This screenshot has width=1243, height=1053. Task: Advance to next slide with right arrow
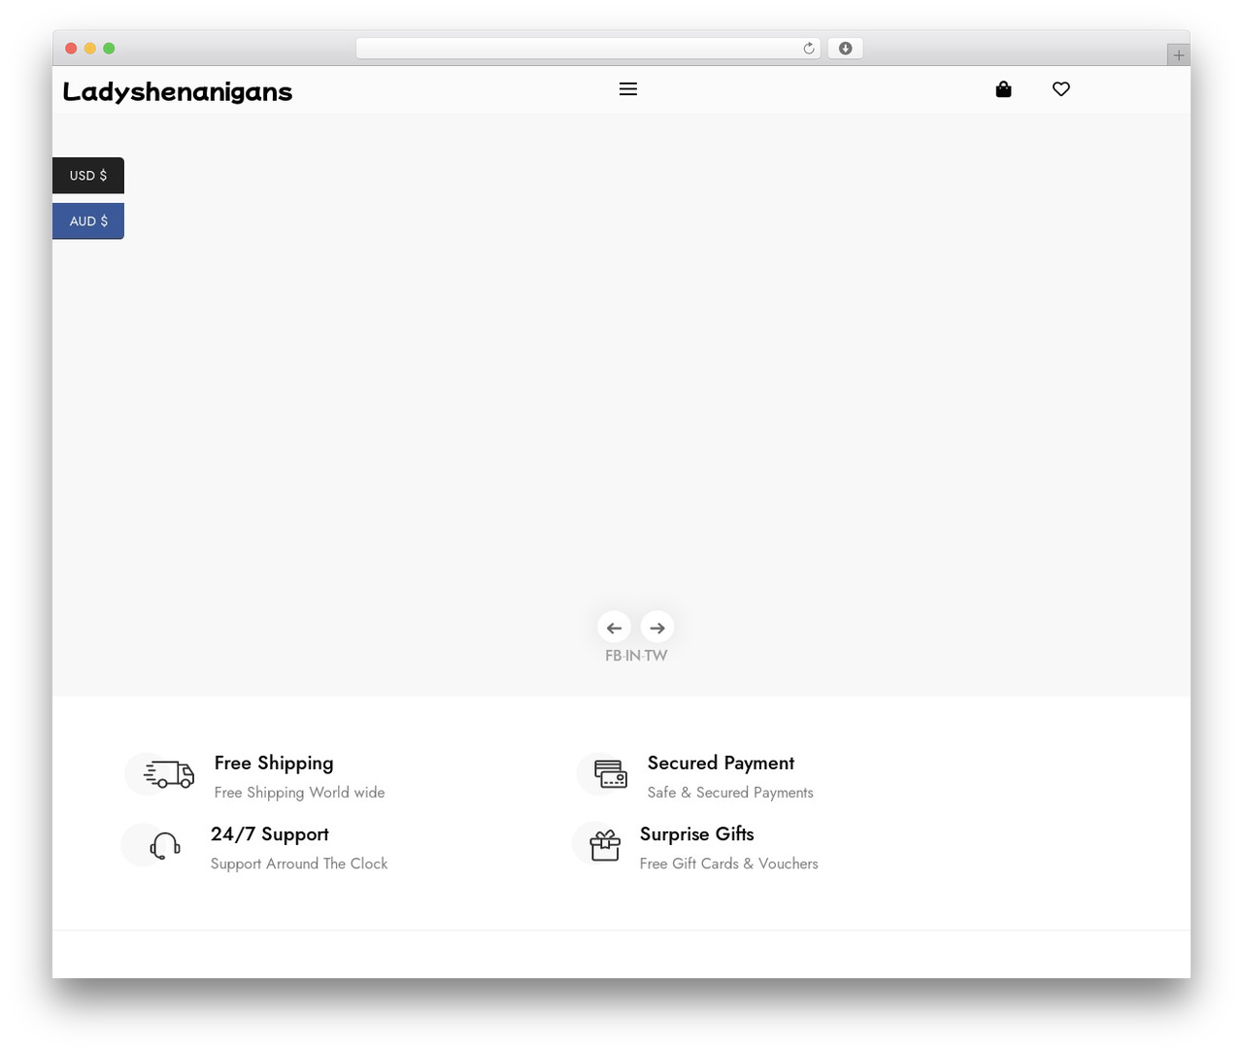(657, 628)
